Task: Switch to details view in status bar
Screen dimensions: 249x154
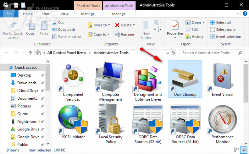Action: point(237,150)
